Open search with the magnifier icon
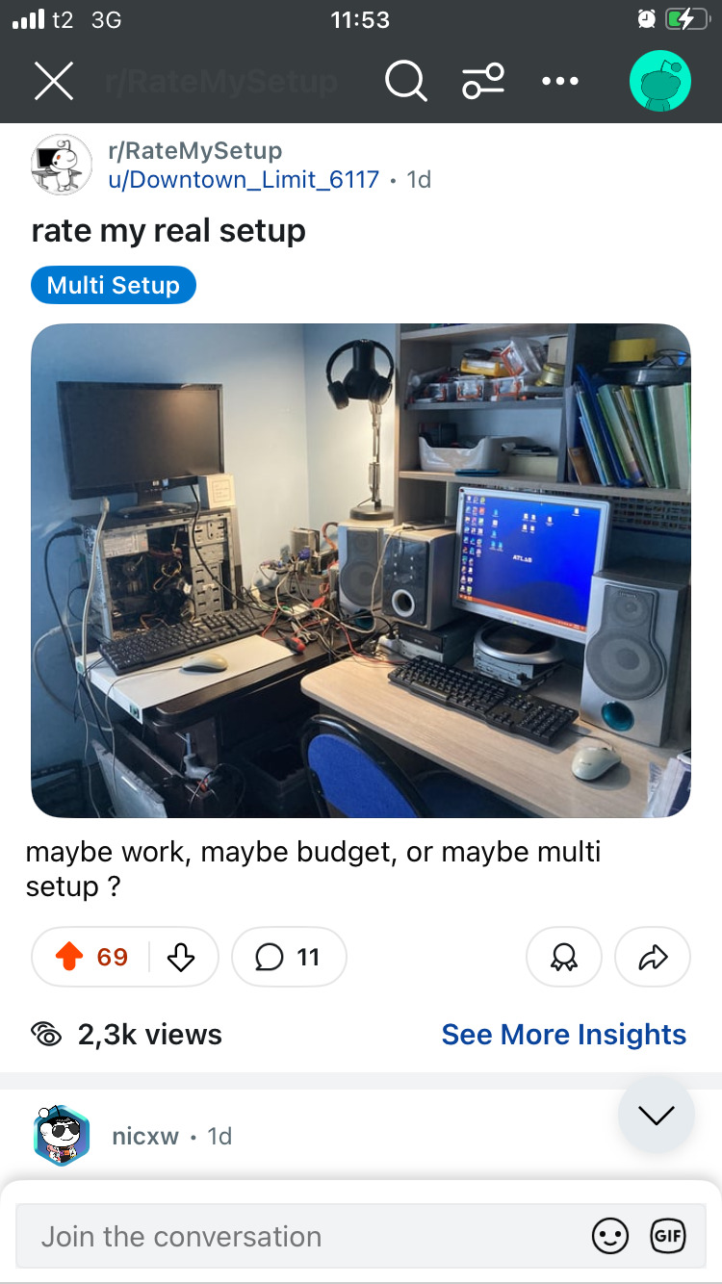 pos(405,81)
